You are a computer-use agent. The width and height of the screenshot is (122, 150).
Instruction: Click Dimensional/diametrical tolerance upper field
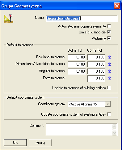tap(96, 64)
